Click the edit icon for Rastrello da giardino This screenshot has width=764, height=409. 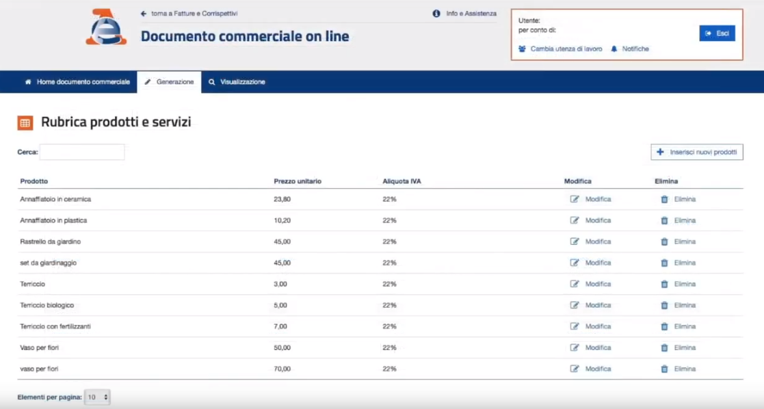click(x=575, y=241)
